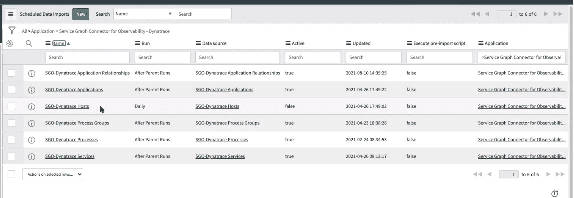Click the All breadcrumb filter
Image resolution: width=574 pixels, height=198 pixels.
[x=24, y=31]
